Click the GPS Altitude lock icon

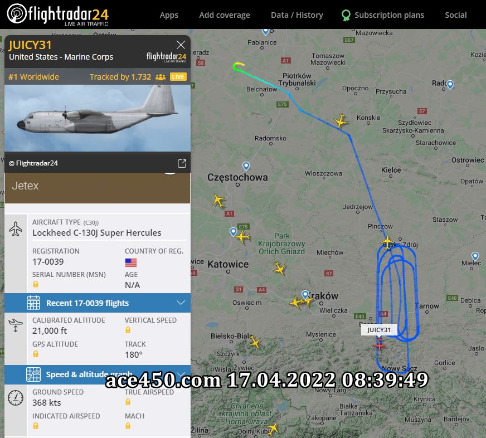(36, 354)
